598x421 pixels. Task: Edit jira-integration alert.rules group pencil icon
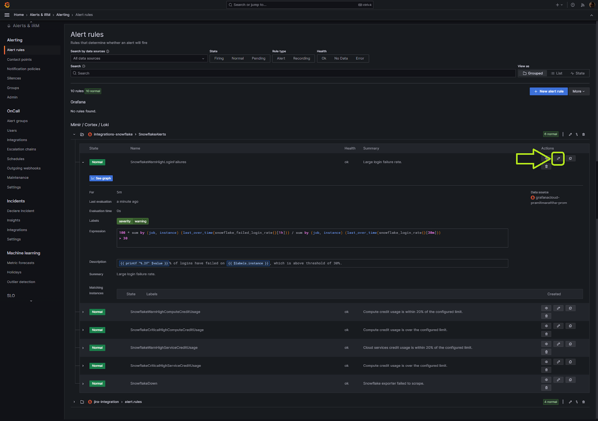[x=570, y=402]
